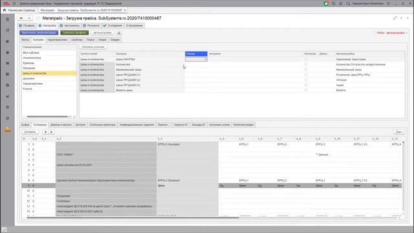
Task: Click the groups list horizontal scrollbar
Action: 47,116
